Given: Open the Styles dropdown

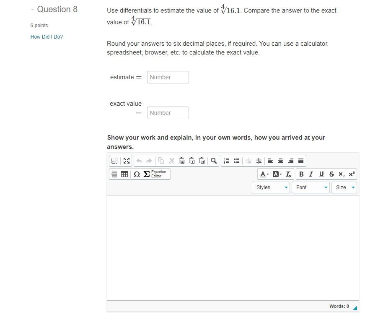Looking at the screenshot, I should click(270, 187).
